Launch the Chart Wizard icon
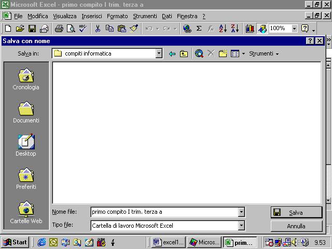 click(250, 29)
